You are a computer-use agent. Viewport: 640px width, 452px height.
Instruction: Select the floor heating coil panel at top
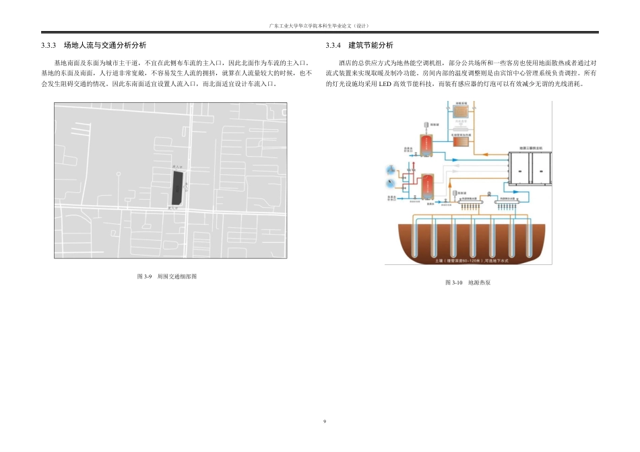461,110
